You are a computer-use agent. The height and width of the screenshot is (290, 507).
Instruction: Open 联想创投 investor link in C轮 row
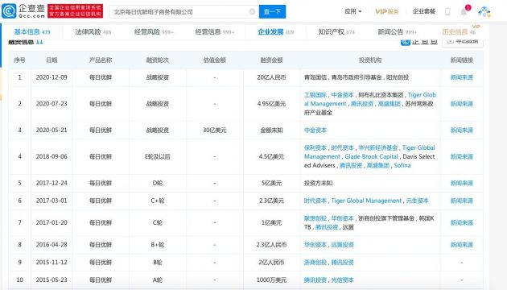tap(315, 218)
